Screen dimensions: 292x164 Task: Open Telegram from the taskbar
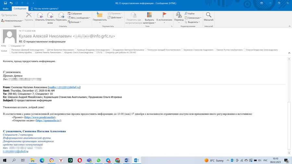[x=108, y=160]
